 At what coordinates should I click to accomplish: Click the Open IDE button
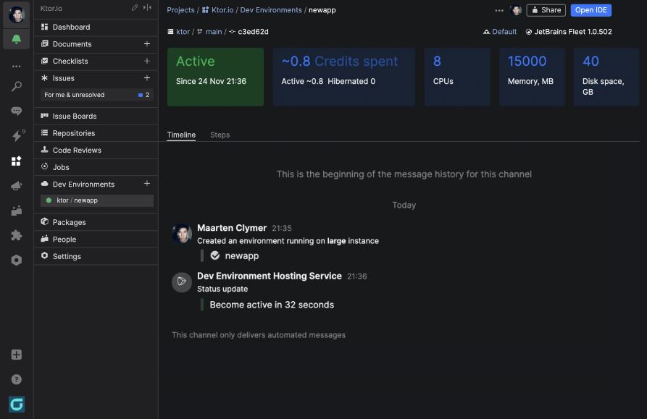tap(590, 10)
